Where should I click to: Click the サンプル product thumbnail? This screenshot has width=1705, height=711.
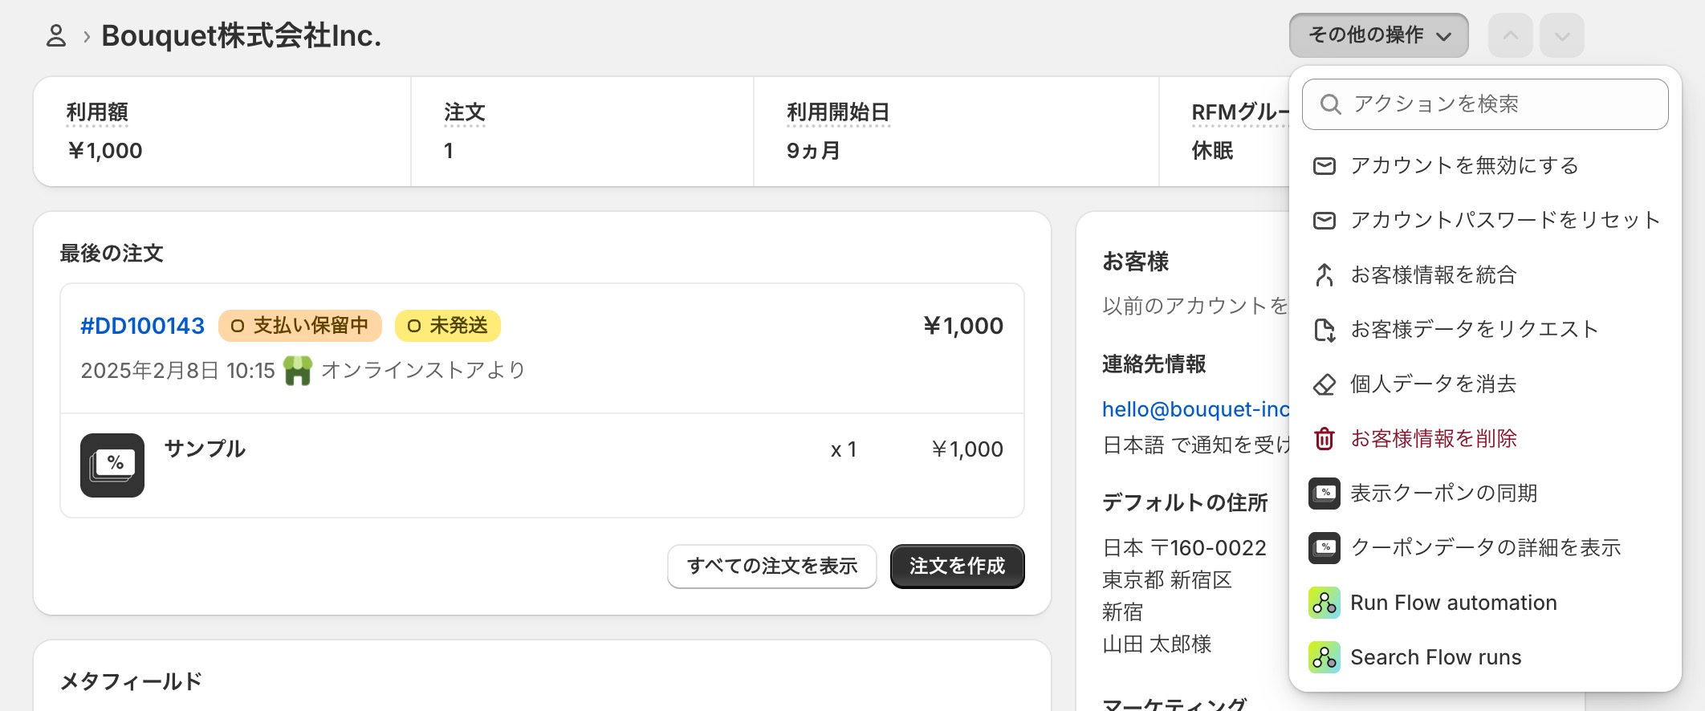pos(112,465)
